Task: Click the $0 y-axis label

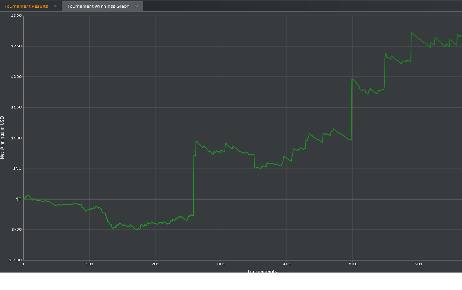Action: click(19, 199)
